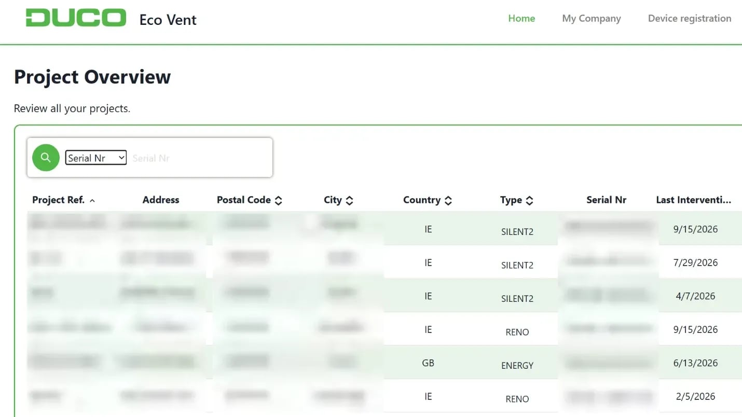742x417 pixels.
Task: Click the Eco Vent title text
Action: pyautogui.click(x=168, y=20)
